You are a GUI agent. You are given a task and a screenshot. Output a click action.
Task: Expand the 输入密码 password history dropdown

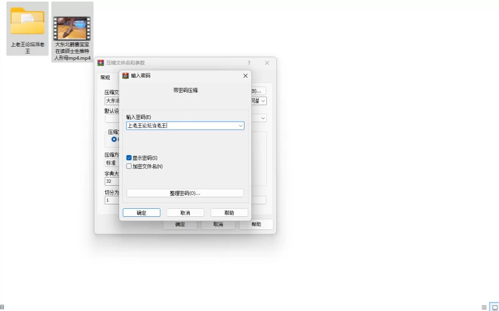point(241,126)
